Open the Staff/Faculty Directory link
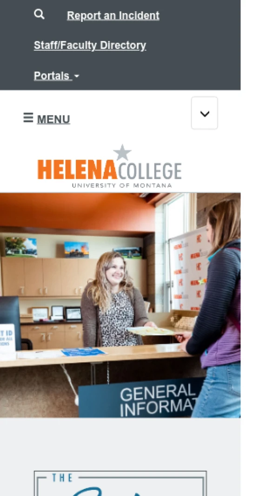279x496 pixels. (90, 45)
